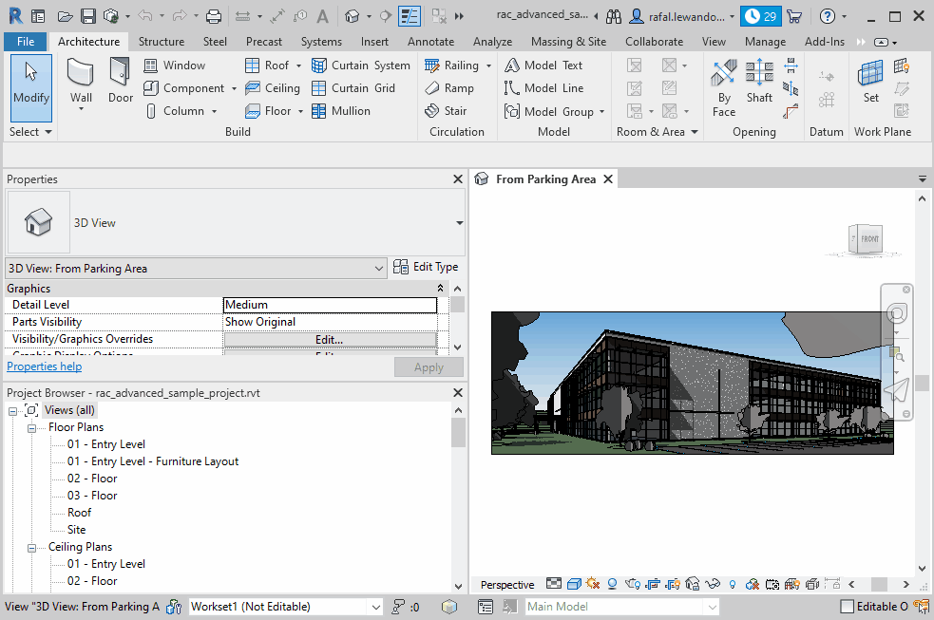Switch to the Insert ribbon tab
This screenshot has height=620, width=934.
374,42
